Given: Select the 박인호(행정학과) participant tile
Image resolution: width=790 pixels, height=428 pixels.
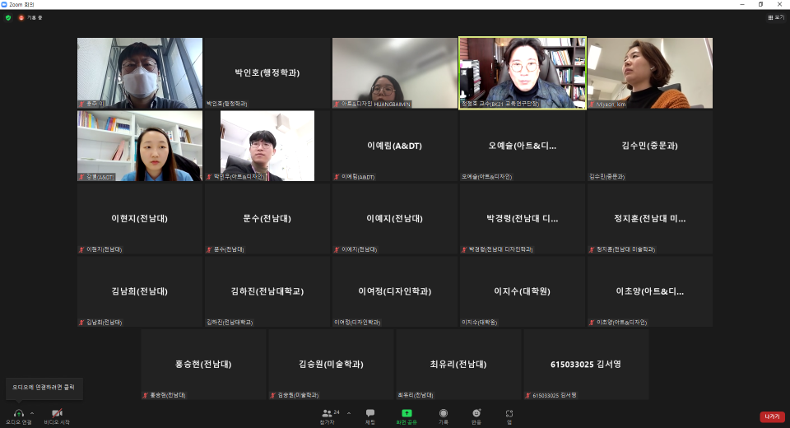Looking at the screenshot, I should point(267,73).
